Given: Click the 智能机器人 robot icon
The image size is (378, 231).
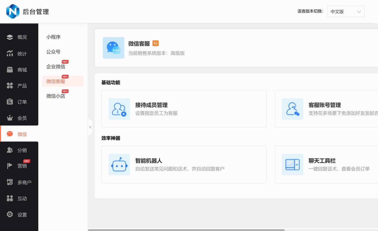Looking at the screenshot, I should (x=119, y=165).
